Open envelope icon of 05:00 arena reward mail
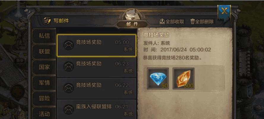The image size is (264, 119). pyautogui.click(x=69, y=45)
